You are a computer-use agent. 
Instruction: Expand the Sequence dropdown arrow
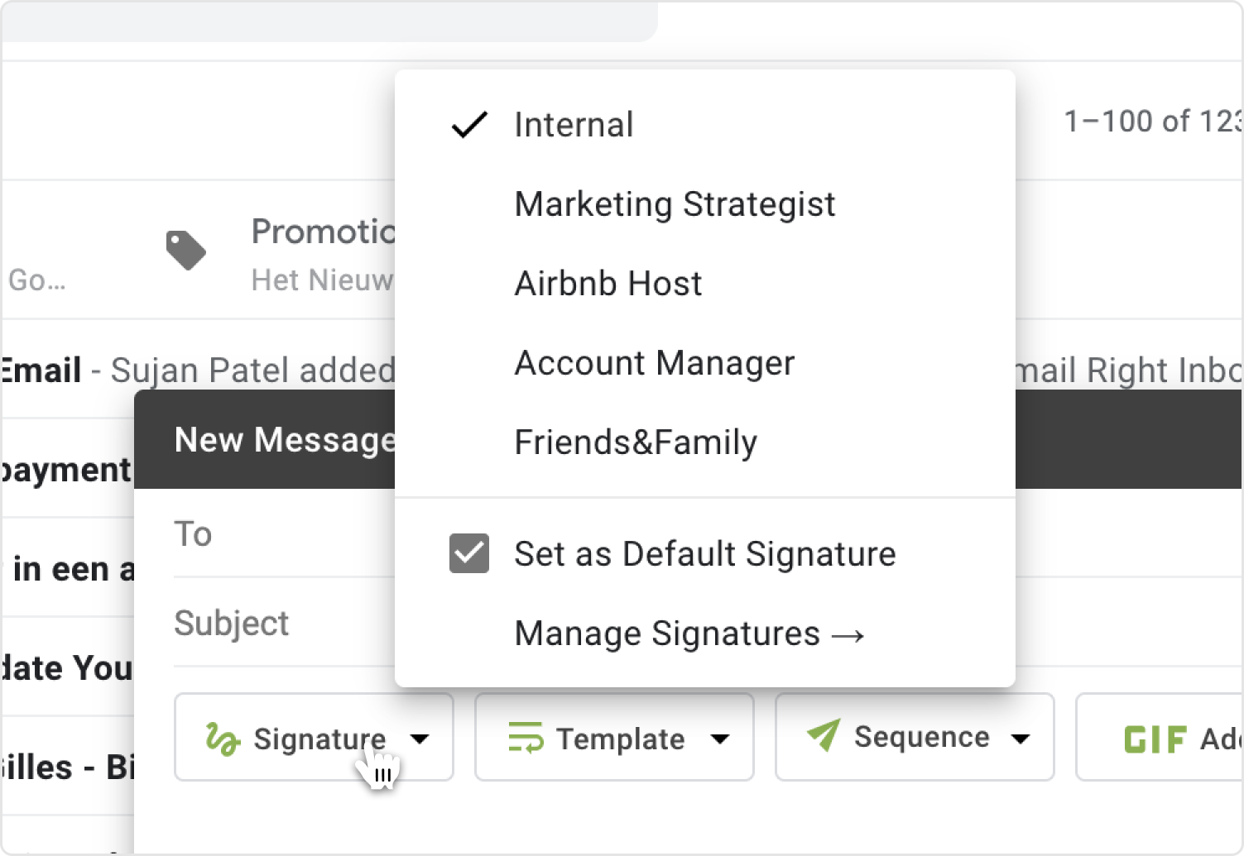pyautogui.click(x=1021, y=739)
